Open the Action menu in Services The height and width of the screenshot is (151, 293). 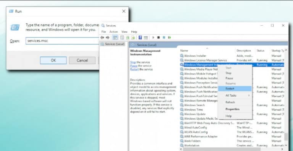coord(114,32)
